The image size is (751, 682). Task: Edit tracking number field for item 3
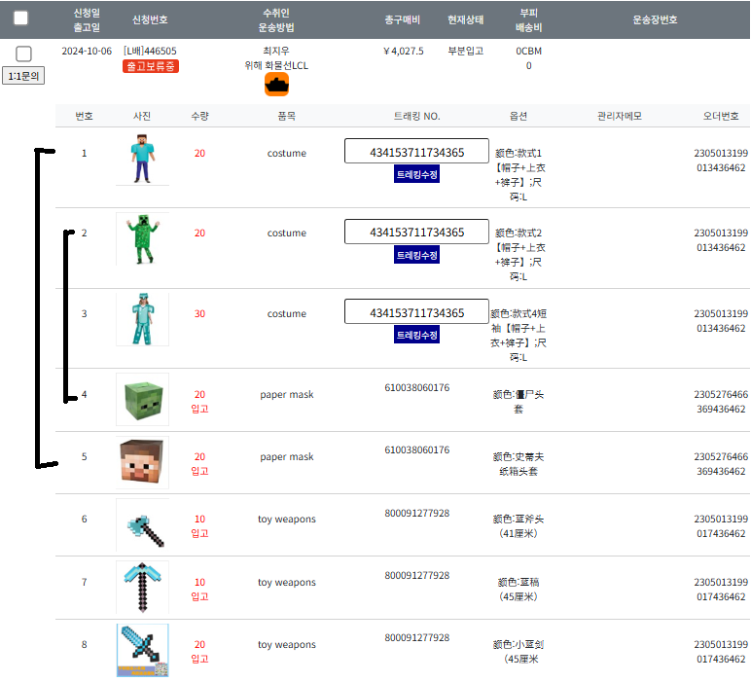click(416, 312)
